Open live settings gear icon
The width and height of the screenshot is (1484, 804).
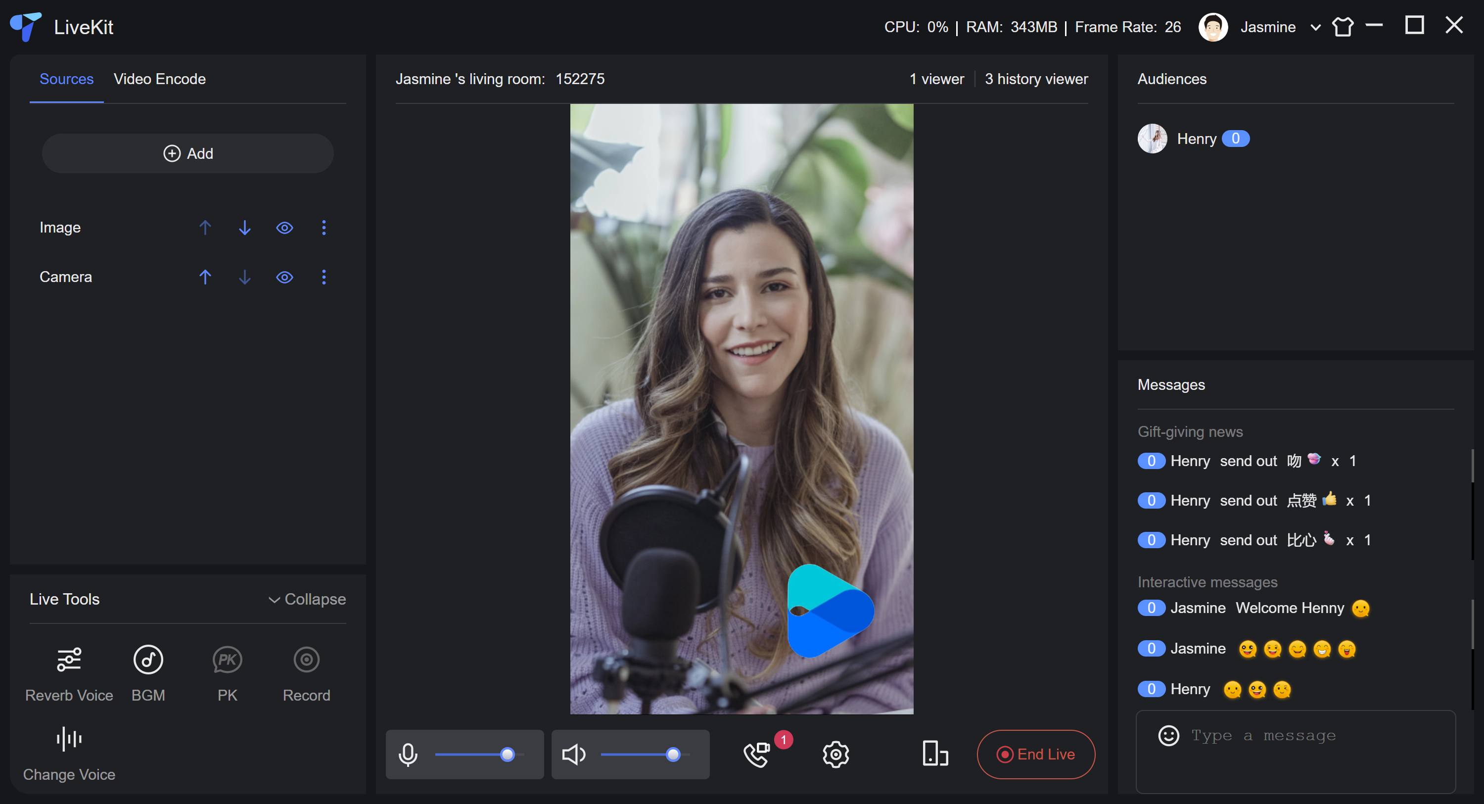click(835, 755)
